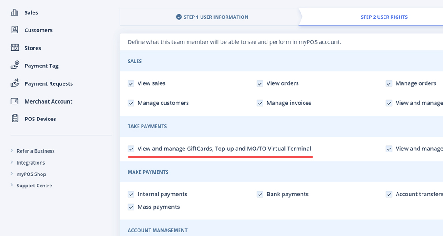Click the Payment Tag hand icon
Viewport: 443px width, 236px height.
15,66
